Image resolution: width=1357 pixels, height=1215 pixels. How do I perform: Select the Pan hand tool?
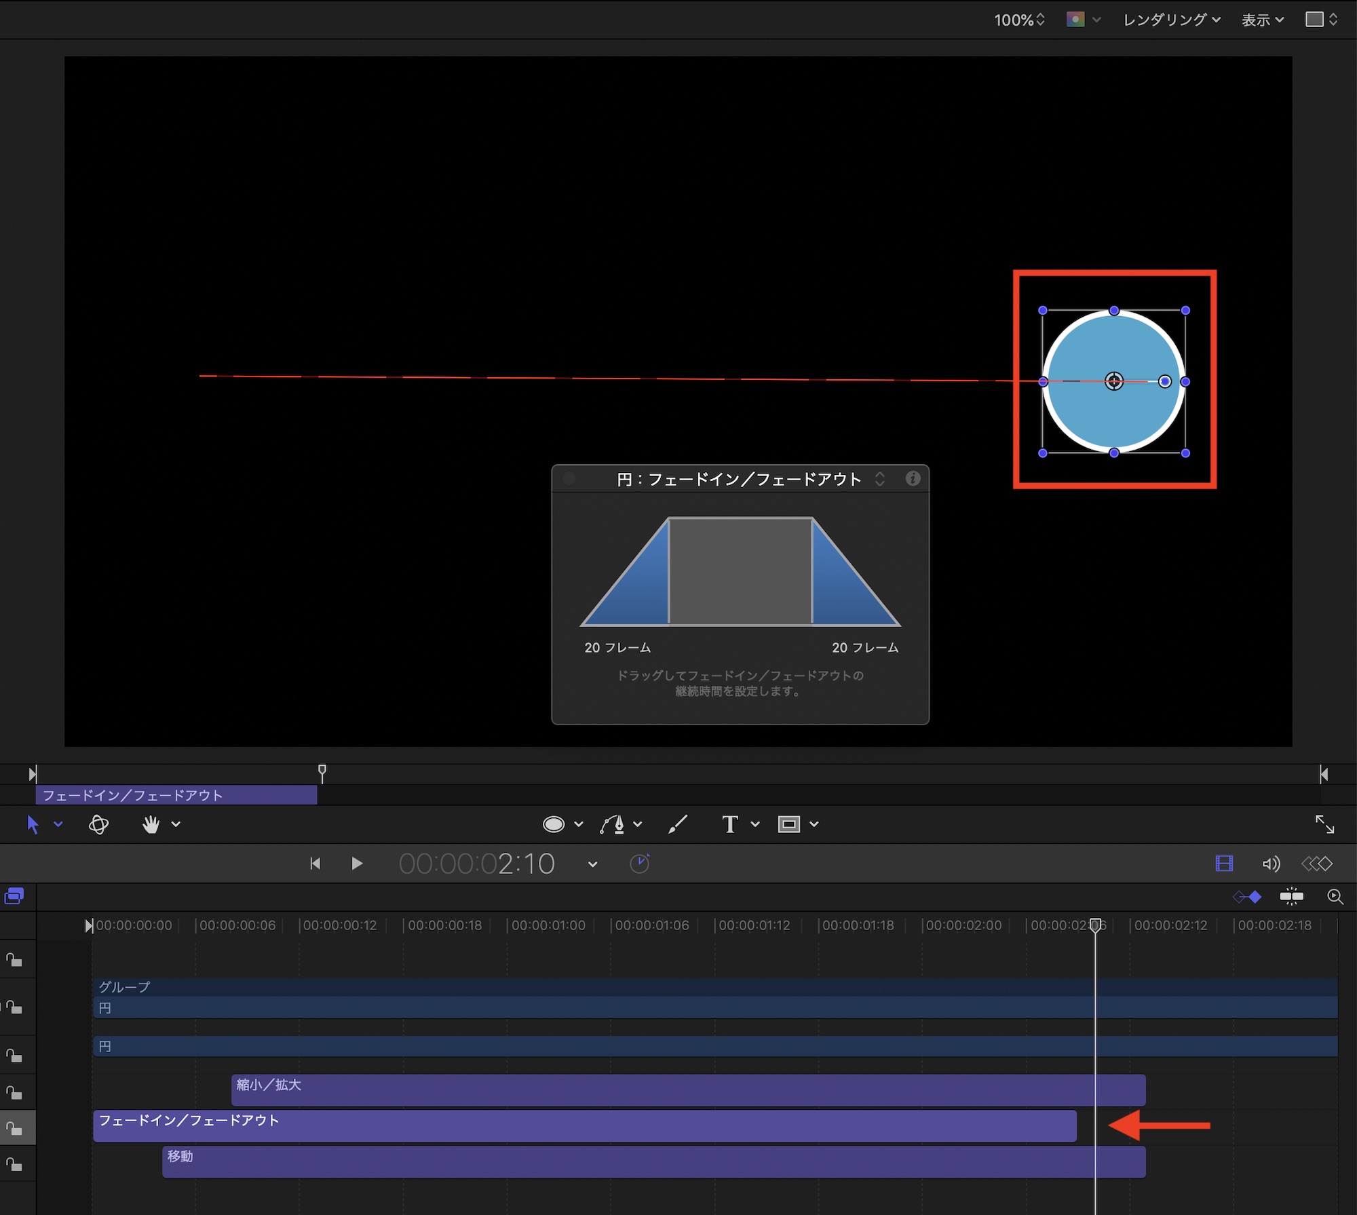point(151,824)
